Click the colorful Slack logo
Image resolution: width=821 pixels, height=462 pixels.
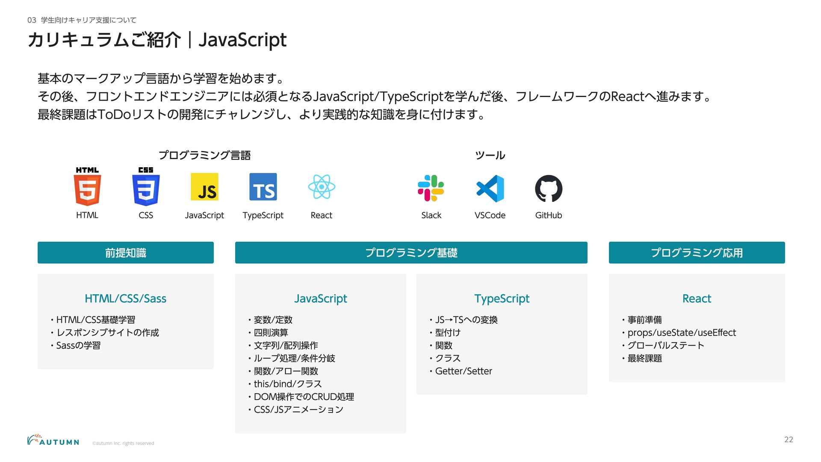point(431,188)
